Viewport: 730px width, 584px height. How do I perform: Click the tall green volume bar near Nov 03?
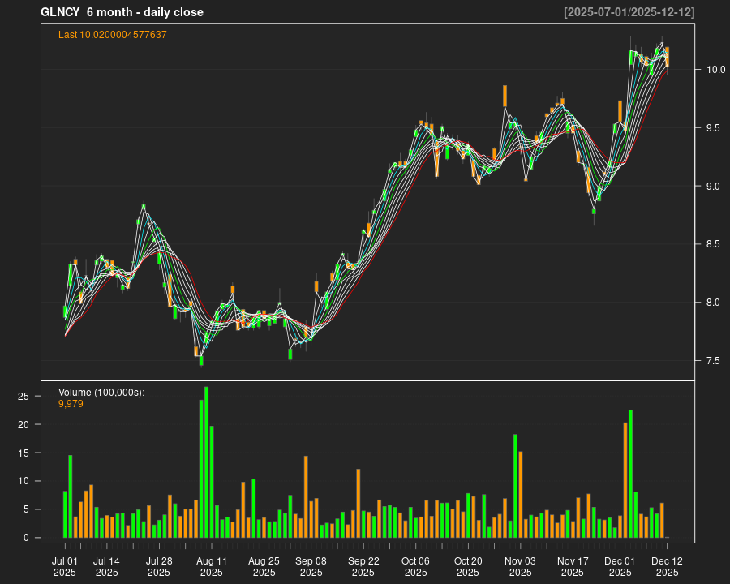point(515,487)
